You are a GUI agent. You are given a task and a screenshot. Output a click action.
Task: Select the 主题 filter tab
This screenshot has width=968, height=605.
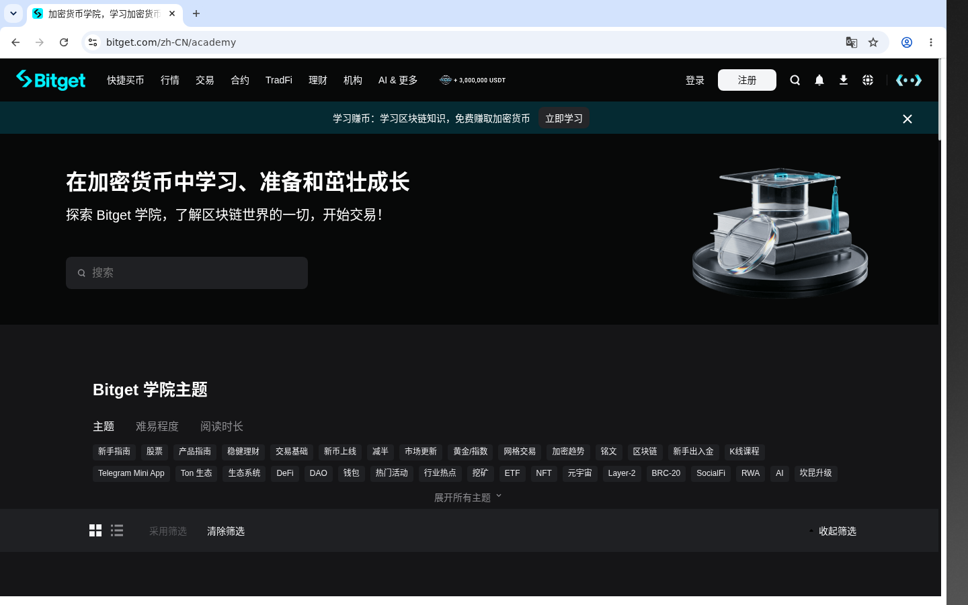click(104, 426)
